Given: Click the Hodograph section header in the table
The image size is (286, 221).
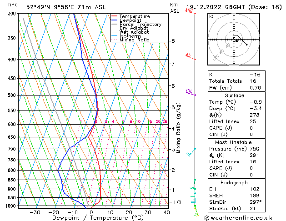Looking at the screenshot, I should point(234,182).
